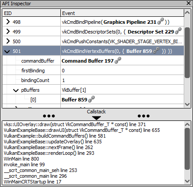Screen dimensions: 193x187
Task: Expand event row 498
Action: [8, 22]
